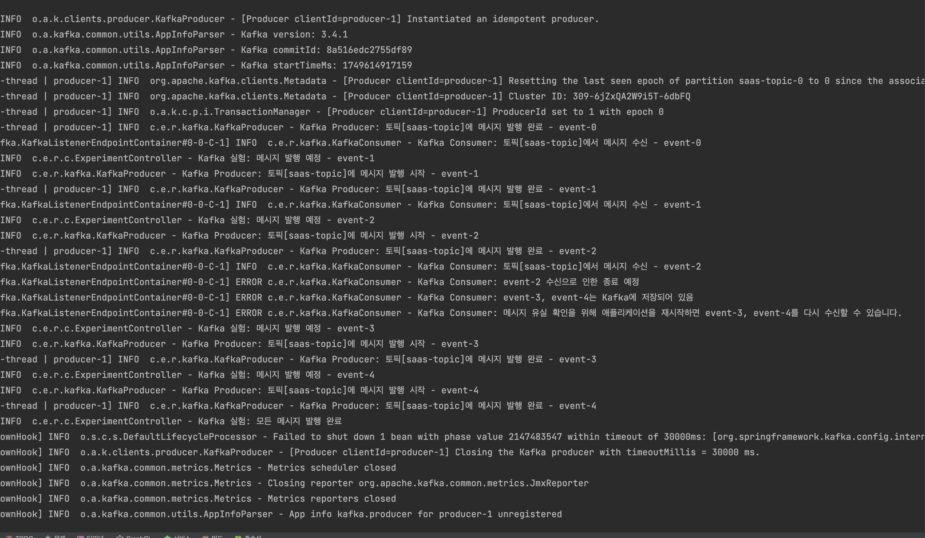Click the GraphQL tab's icon

[x=120, y=537]
